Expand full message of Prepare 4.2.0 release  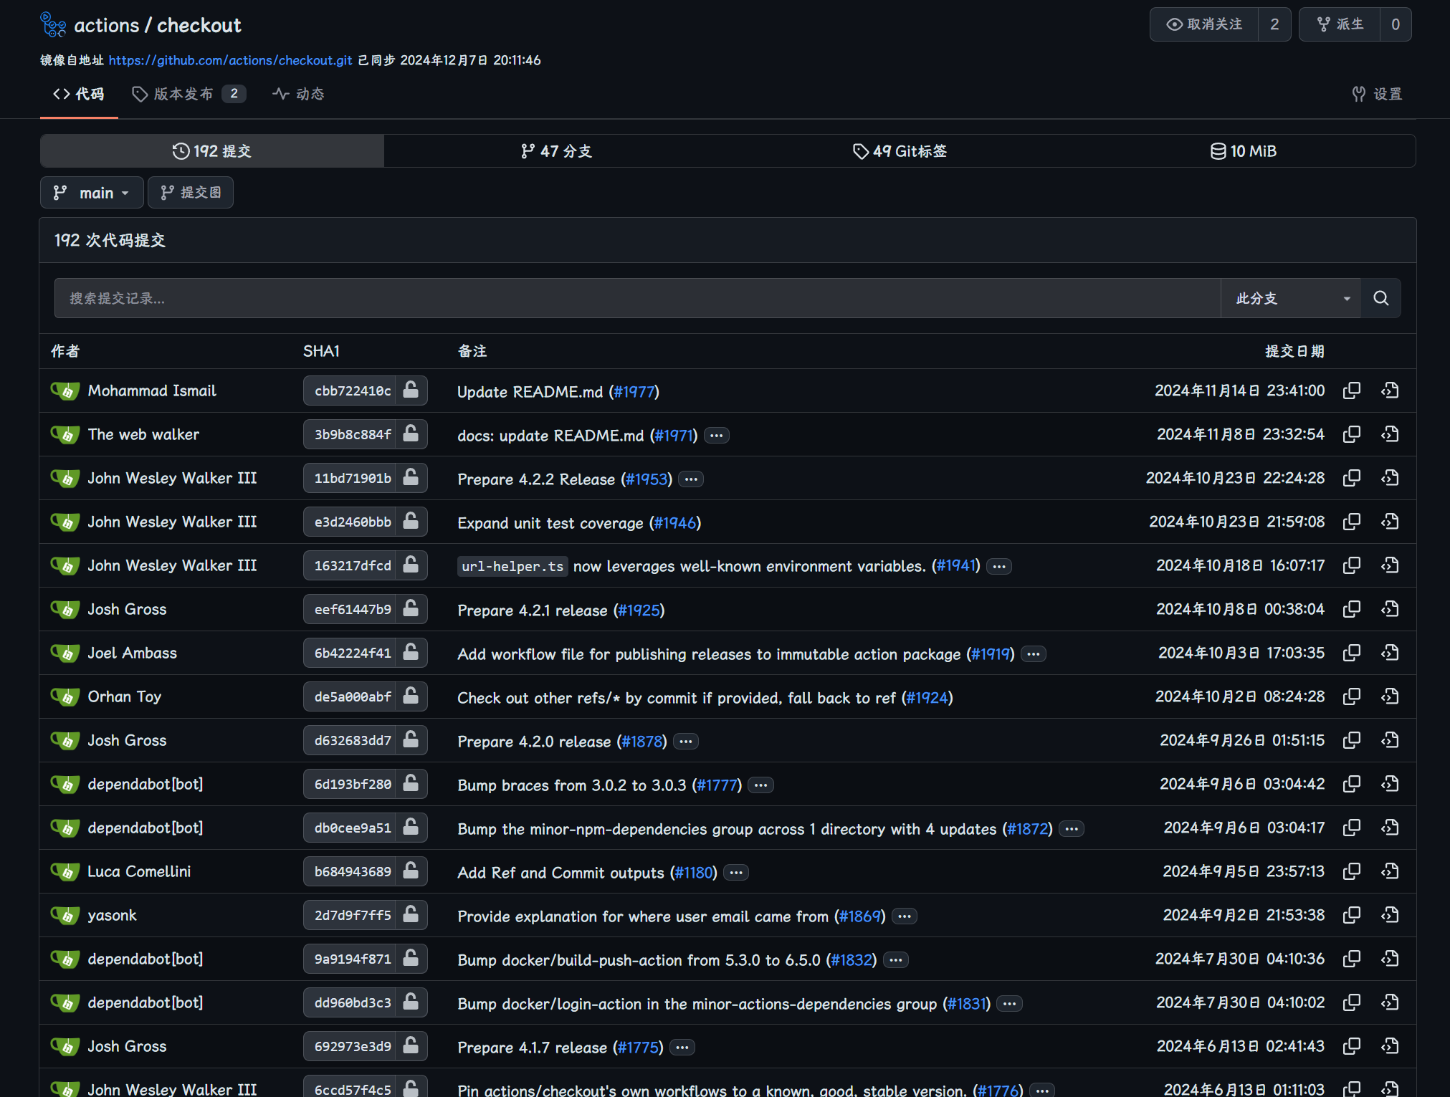click(x=686, y=742)
